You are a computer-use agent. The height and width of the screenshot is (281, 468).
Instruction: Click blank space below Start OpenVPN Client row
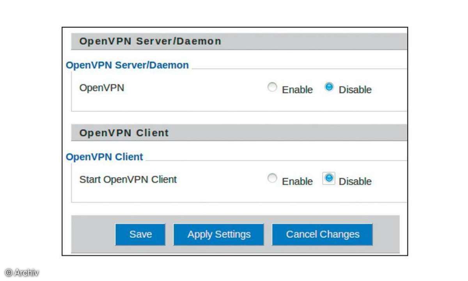pos(239,195)
